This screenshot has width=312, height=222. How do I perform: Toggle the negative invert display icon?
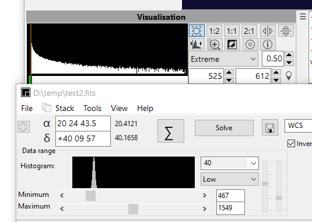232,44
